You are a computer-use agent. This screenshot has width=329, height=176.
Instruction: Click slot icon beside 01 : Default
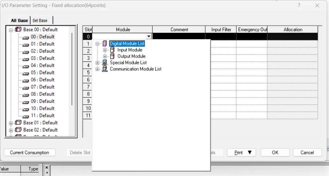(x=25, y=45)
